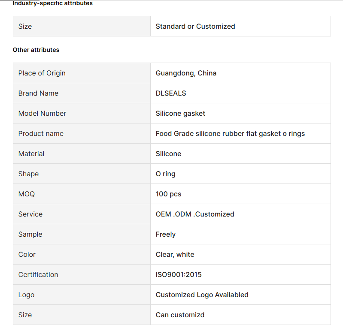Click the Guangdong, China origin value

pyautogui.click(x=186, y=73)
